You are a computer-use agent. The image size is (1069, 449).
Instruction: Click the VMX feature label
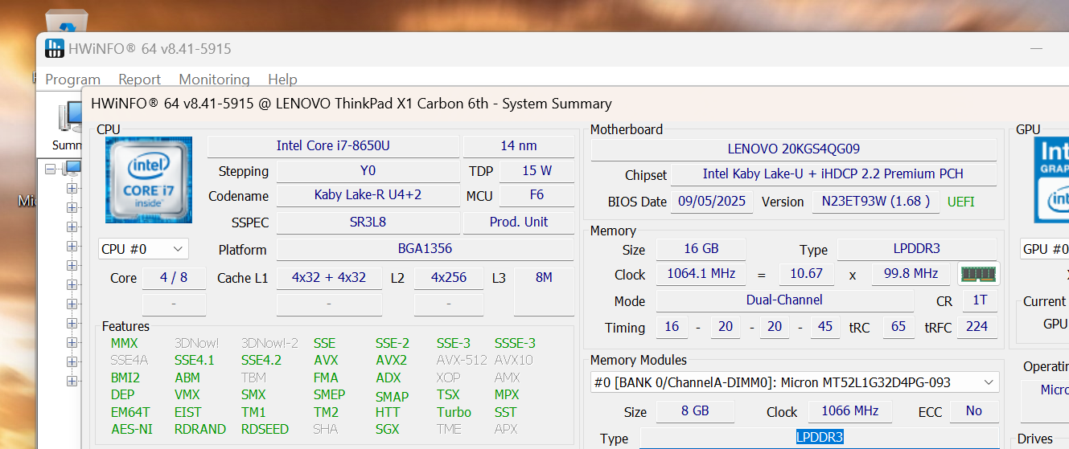pos(187,395)
